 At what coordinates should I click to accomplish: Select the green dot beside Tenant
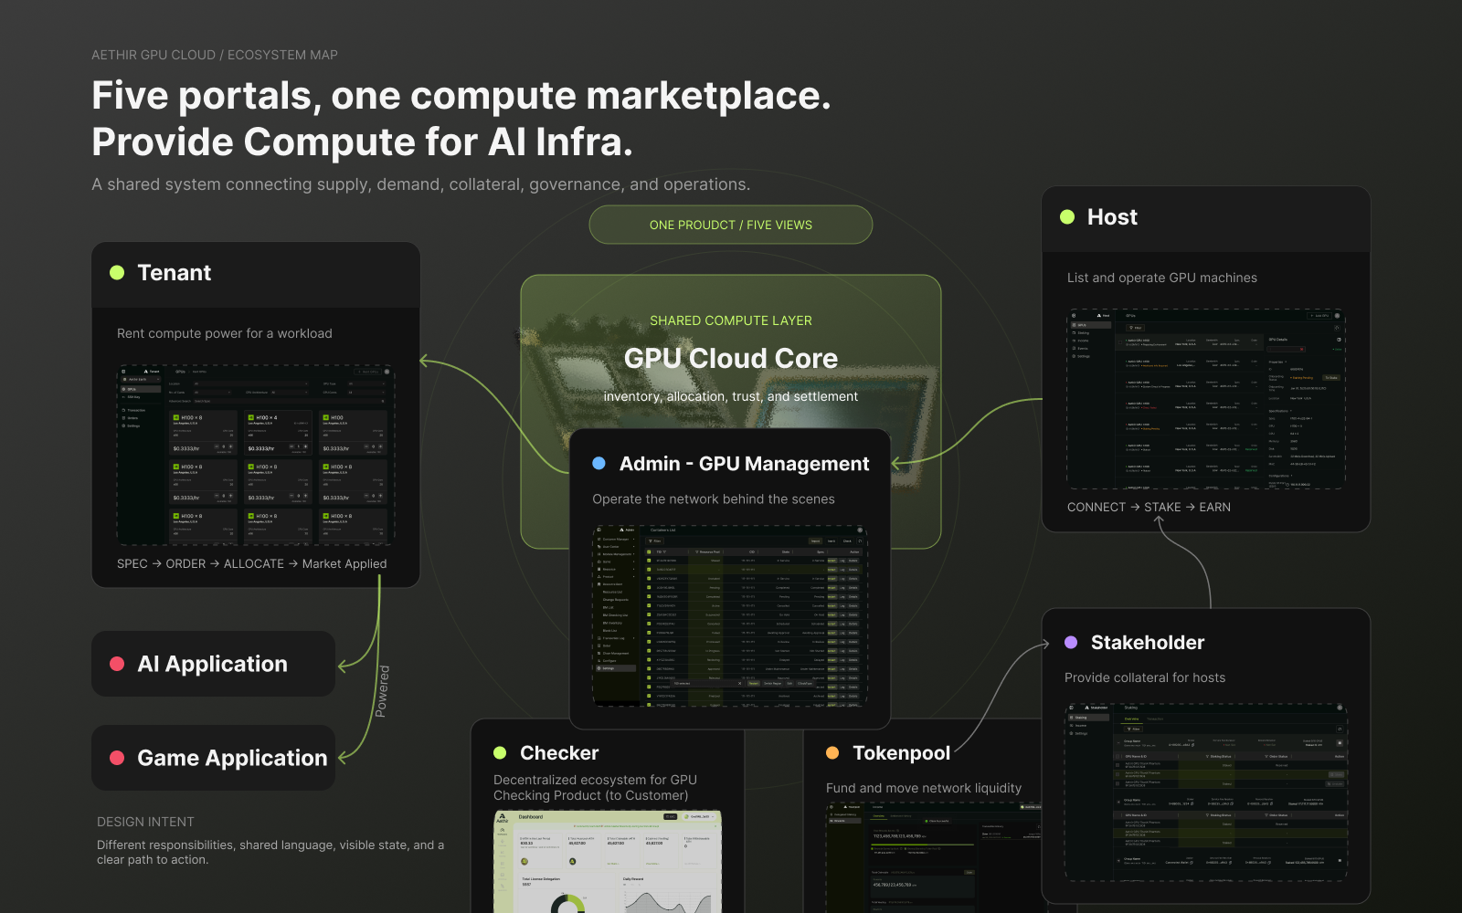point(117,272)
